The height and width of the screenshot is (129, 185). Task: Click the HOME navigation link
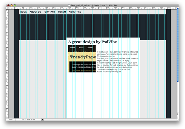(23, 12)
